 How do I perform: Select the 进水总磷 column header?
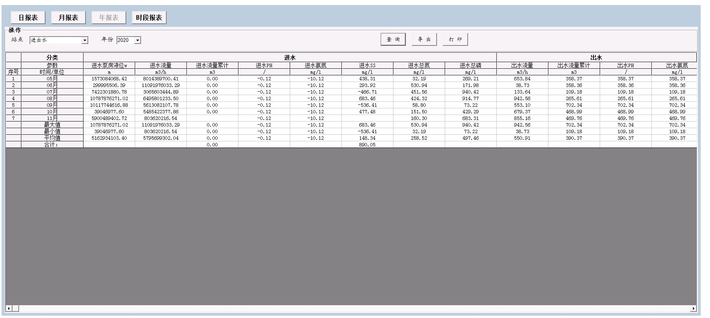tap(471, 65)
